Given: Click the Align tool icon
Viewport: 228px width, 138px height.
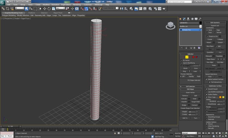Looking at the screenshot, I should (x=126, y=9).
